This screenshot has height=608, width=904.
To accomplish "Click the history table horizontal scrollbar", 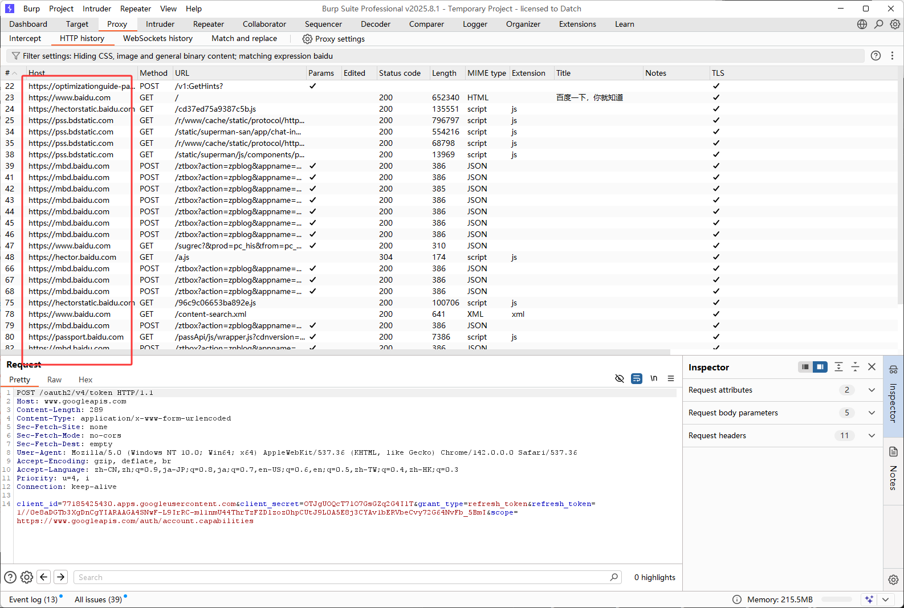I will [336, 352].
